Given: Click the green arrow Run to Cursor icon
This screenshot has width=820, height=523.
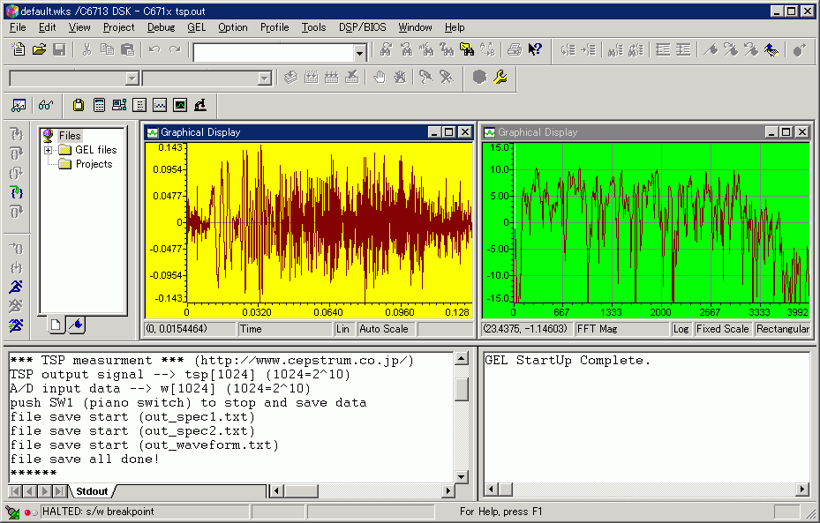Looking at the screenshot, I should 16,192.
